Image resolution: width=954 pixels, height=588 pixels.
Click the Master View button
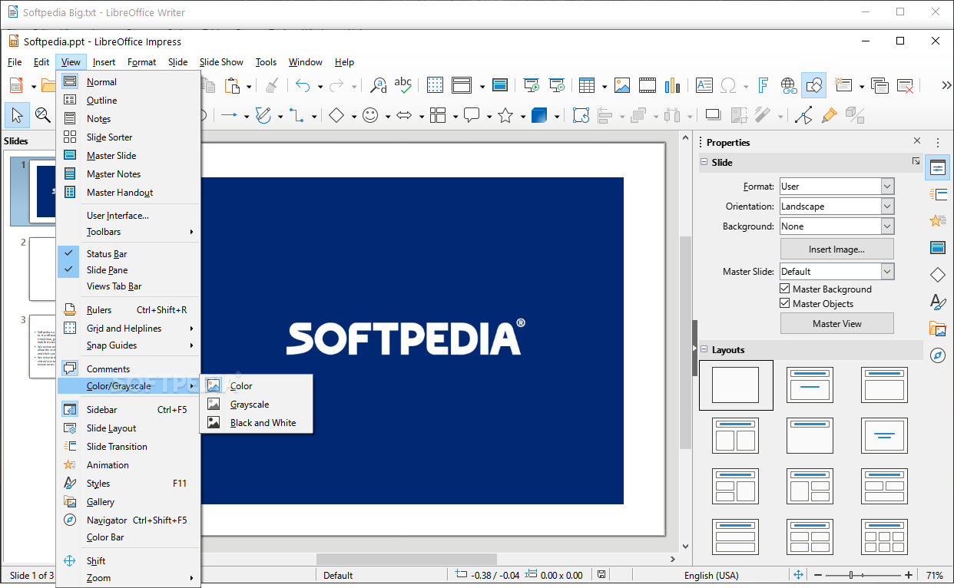point(836,323)
